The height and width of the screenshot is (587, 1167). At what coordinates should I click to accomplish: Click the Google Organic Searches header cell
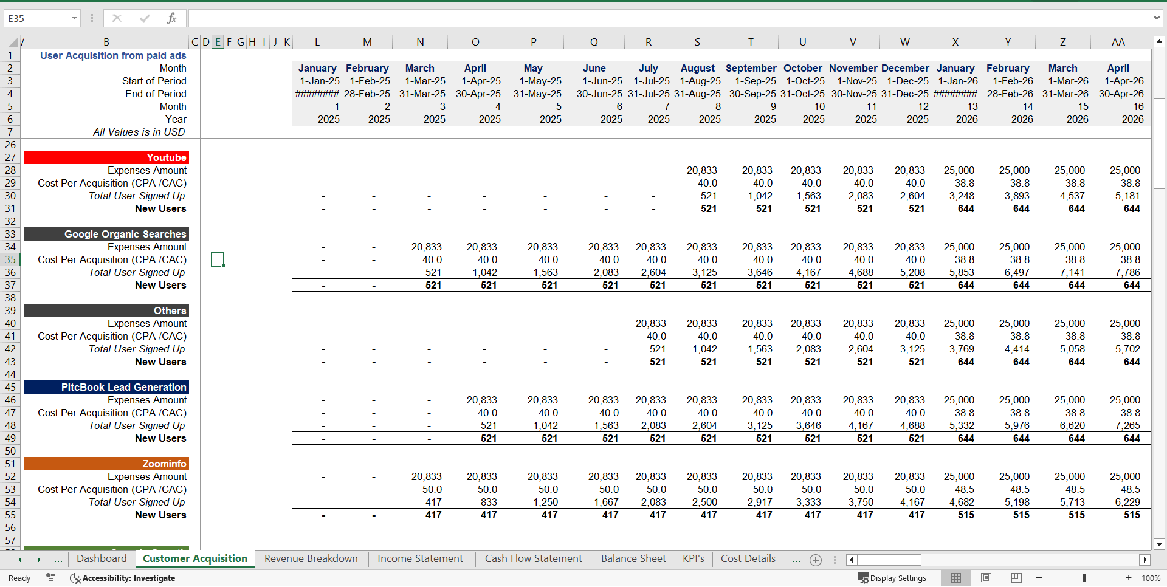pos(106,234)
